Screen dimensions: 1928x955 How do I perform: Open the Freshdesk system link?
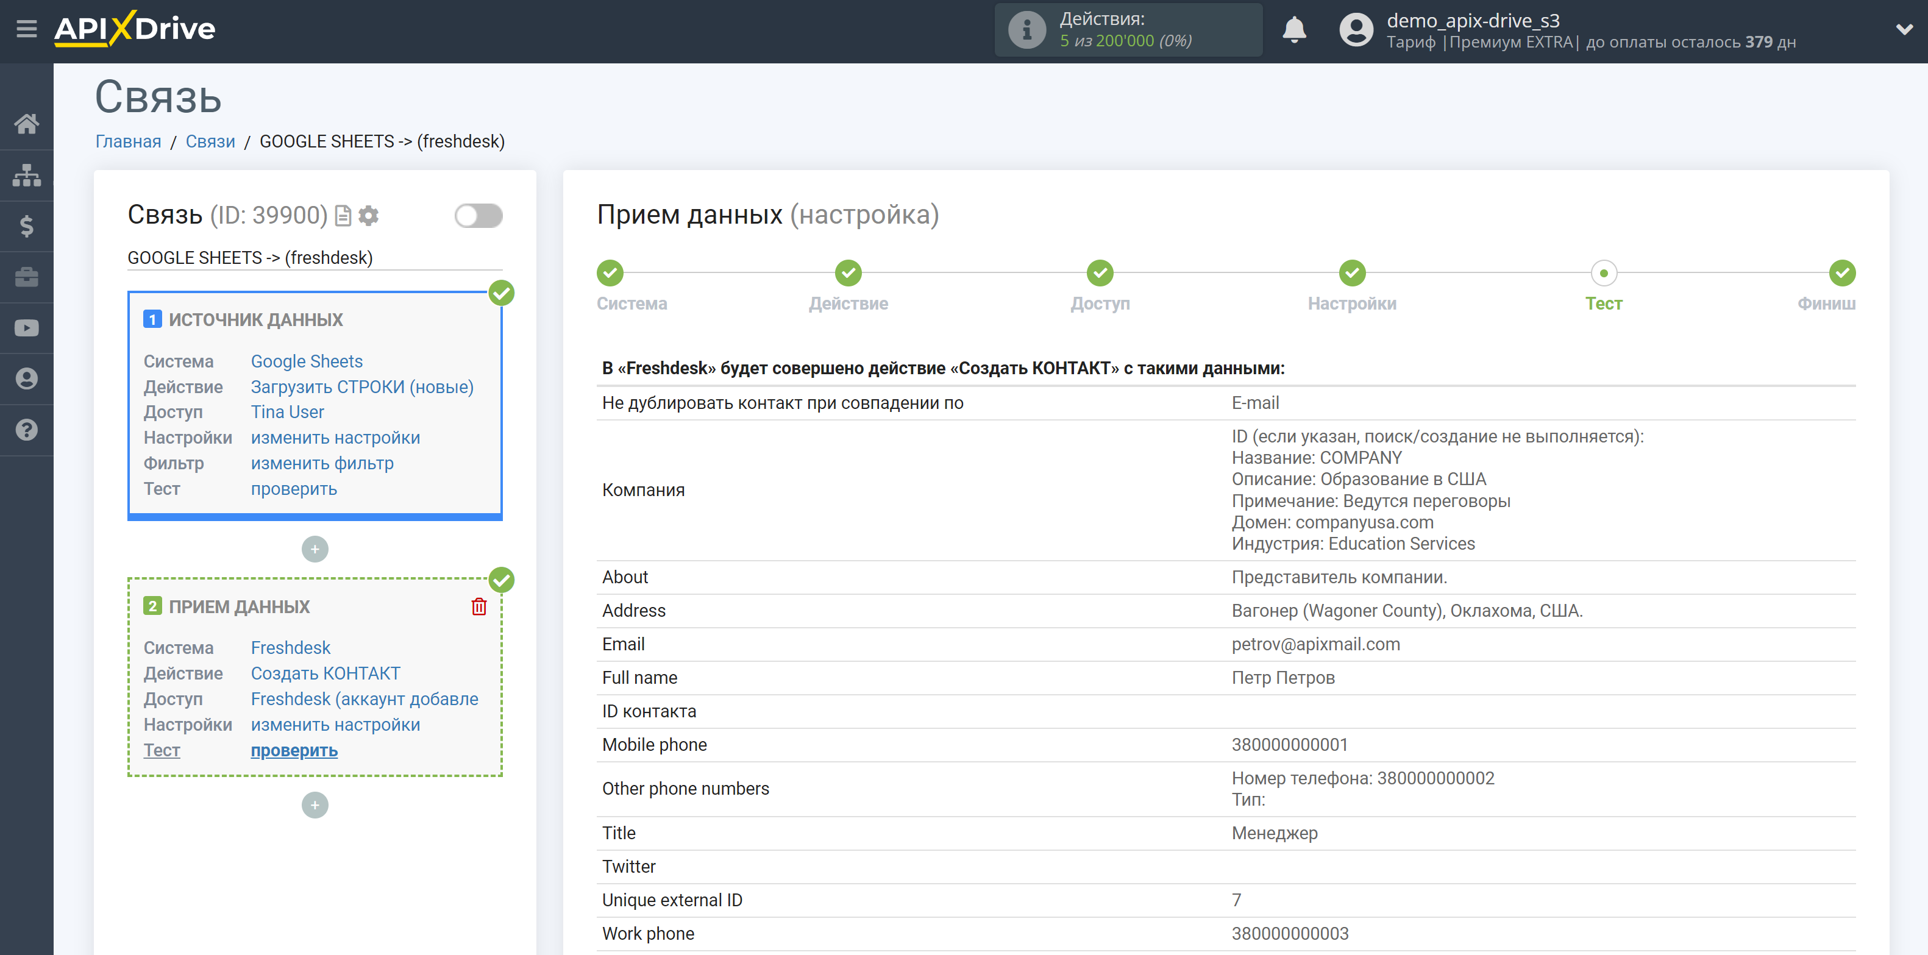[290, 648]
